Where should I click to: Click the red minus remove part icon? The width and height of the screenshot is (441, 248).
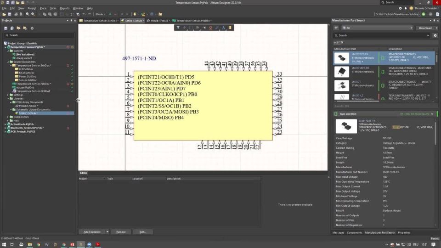pyautogui.click(x=115, y=14)
